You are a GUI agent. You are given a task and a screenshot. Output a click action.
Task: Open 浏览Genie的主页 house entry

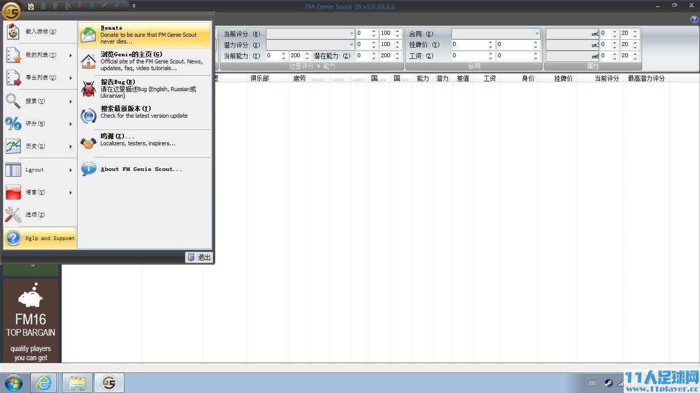[x=145, y=61]
